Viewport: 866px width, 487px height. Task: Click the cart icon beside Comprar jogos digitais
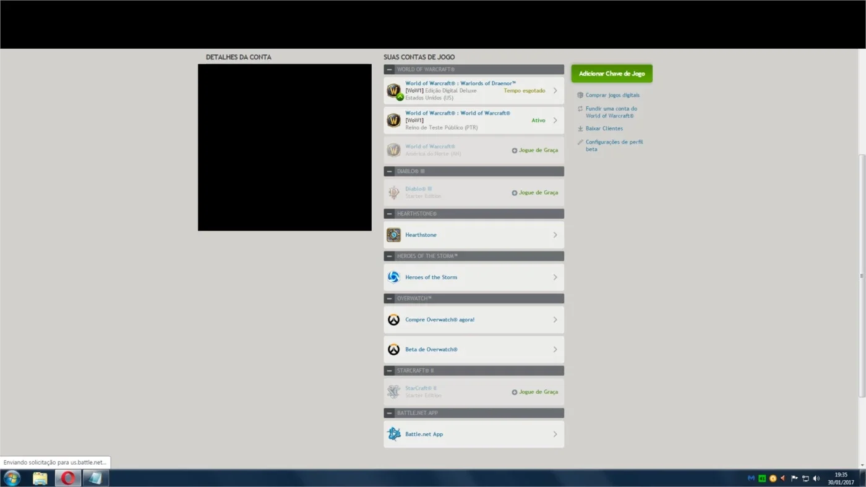(580, 95)
